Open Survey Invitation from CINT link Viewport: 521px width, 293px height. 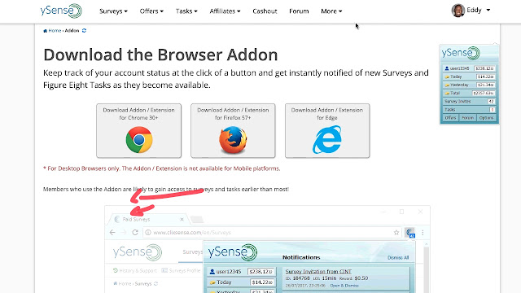pos(318,271)
